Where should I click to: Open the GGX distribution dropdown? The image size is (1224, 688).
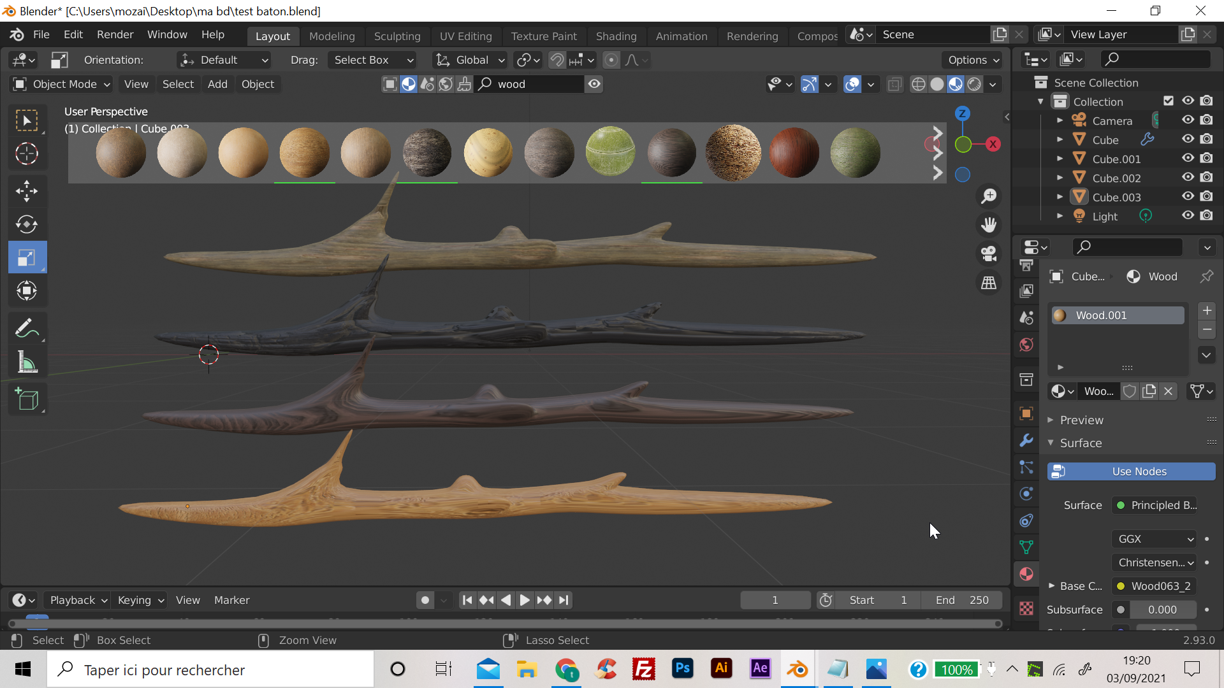pos(1155,539)
